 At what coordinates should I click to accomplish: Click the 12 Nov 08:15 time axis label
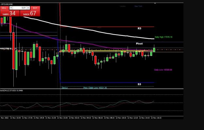pos(109,118)
